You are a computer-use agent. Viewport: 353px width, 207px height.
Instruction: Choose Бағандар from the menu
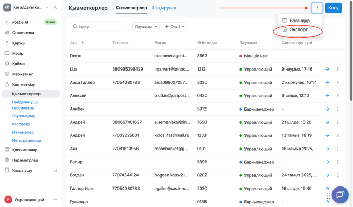point(300,21)
